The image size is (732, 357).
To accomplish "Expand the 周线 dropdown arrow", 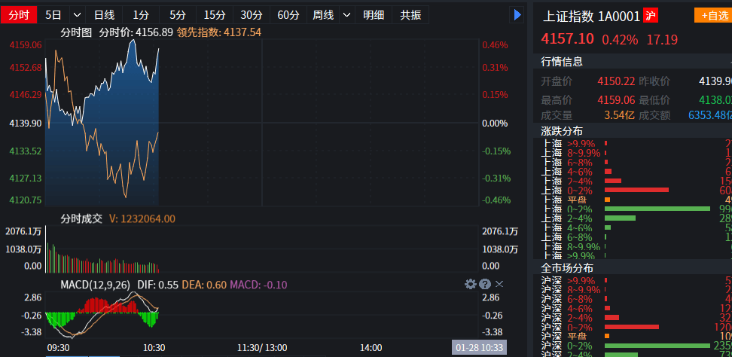I will click(346, 14).
